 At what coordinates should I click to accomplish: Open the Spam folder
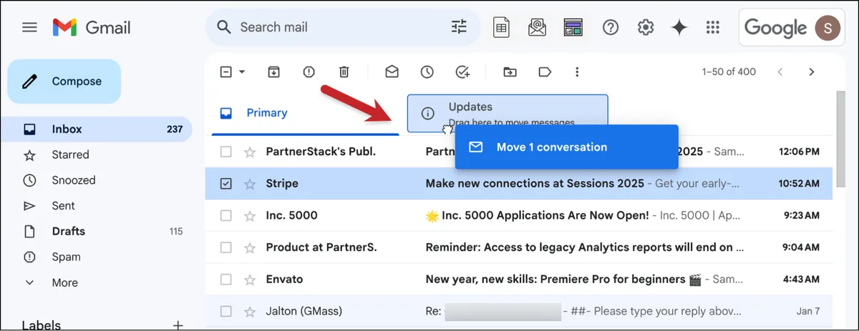[97, 257]
